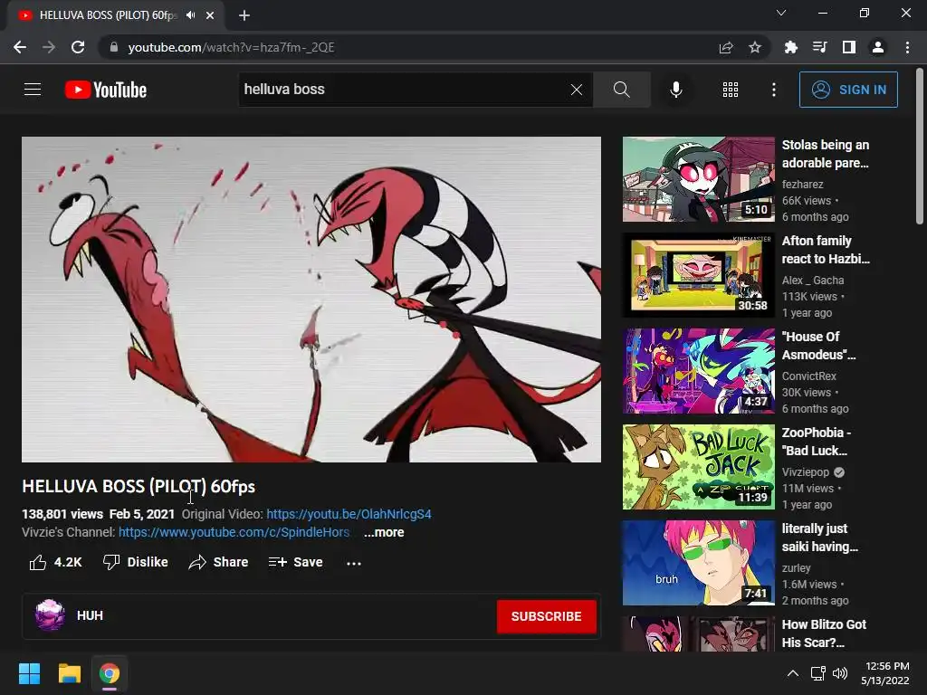Open Stolas being an adorable parent thumbnail

[698, 179]
